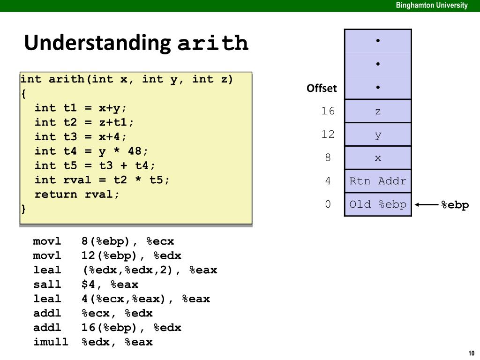Select the line 'int t5 = t3 + t4;'
Screen dimensions: 480x360
point(95,165)
